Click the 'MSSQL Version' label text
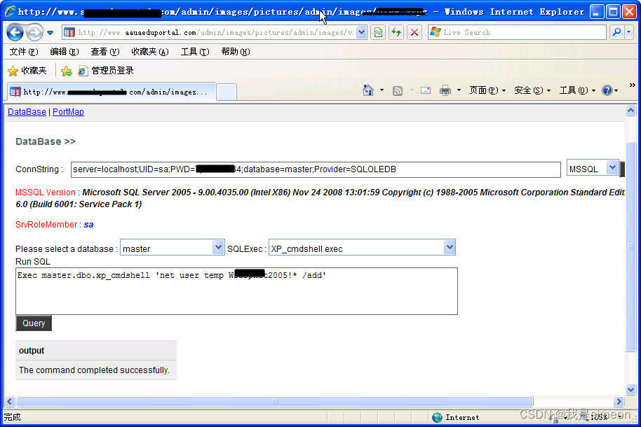Image resolution: width=641 pixels, height=427 pixels. coord(46,192)
